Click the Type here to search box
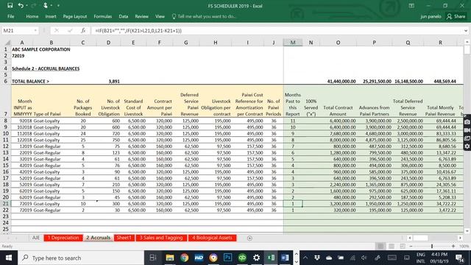471x265 pixels. click(x=81, y=258)
